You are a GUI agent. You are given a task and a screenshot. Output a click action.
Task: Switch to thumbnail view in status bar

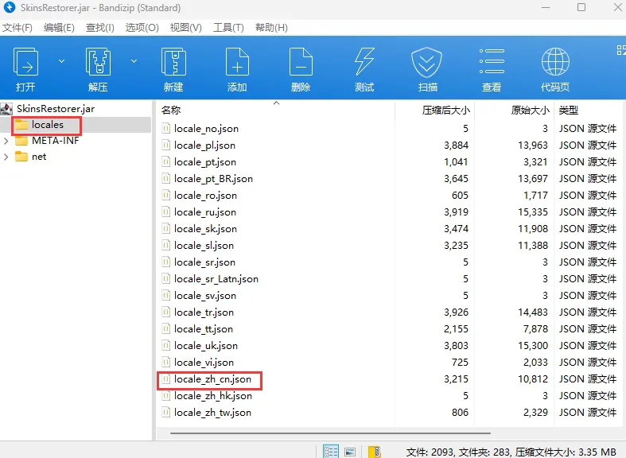point(350,451)
